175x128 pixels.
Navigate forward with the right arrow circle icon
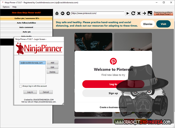(x=68, y=13)
